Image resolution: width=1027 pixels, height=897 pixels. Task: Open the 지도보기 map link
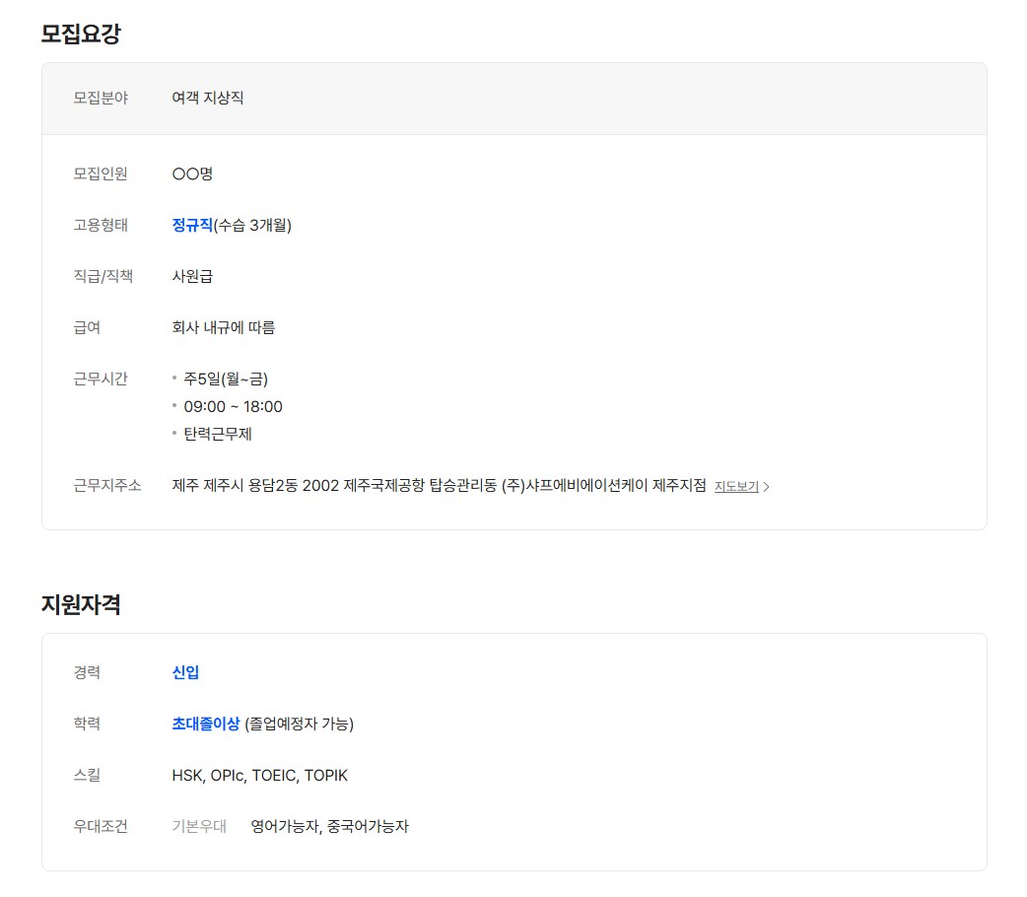click(x=735, y=486)
